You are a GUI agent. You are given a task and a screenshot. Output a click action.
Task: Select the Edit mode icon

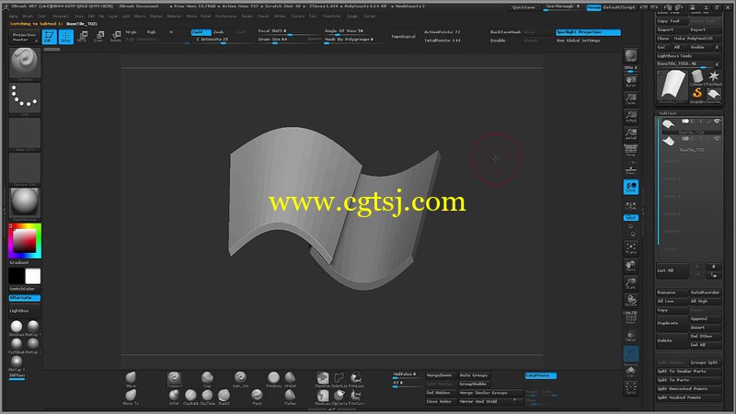(x=49, y=37)
